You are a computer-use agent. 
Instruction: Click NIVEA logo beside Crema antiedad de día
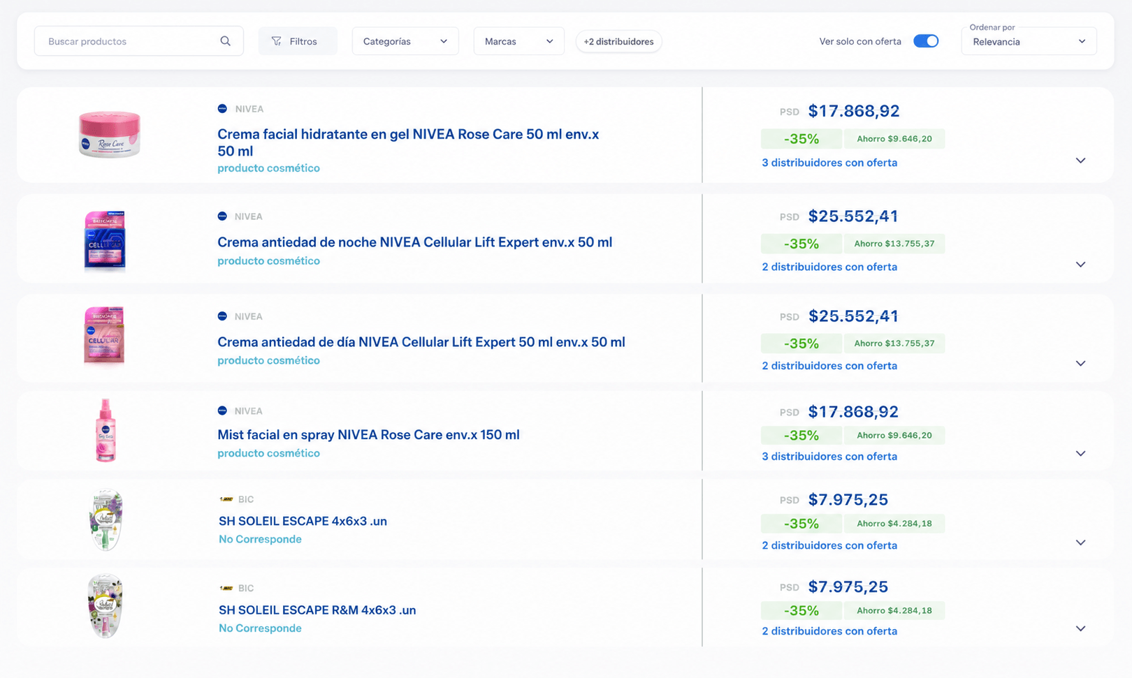pyautogui.click(x=222, y=316)
